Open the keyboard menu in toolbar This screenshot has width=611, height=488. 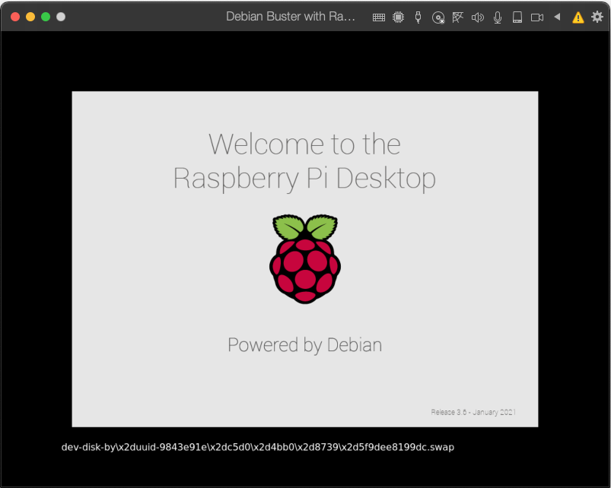click(x=379, y=17)
